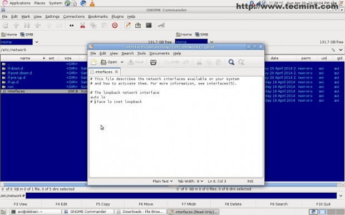
Task: Expand the left pane Home device dropdown
Action: [37, 42]
